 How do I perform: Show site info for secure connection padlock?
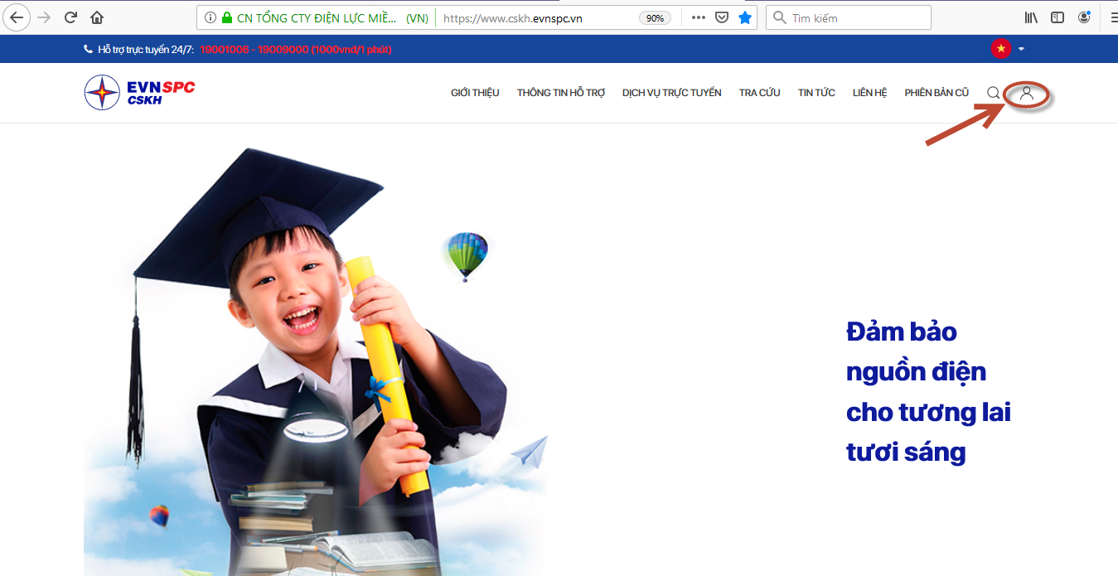click(226, 17)
